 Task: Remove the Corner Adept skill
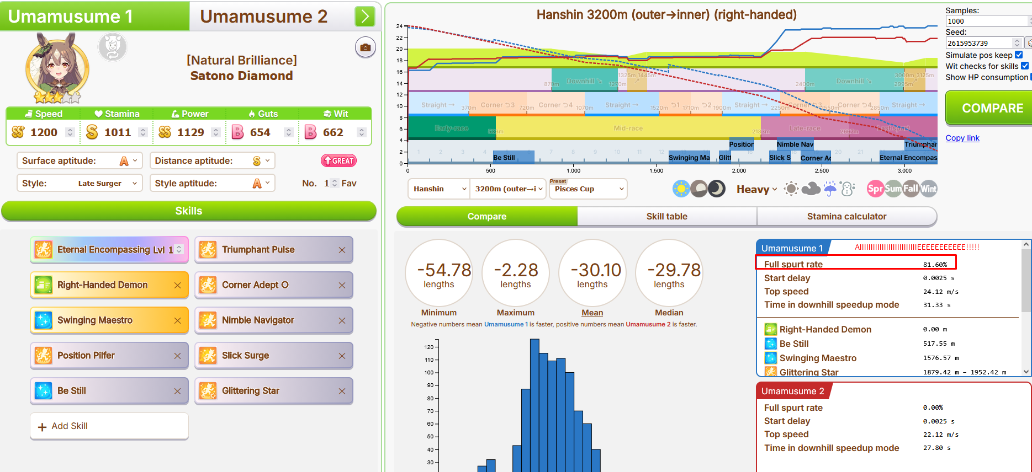(342, 285)
